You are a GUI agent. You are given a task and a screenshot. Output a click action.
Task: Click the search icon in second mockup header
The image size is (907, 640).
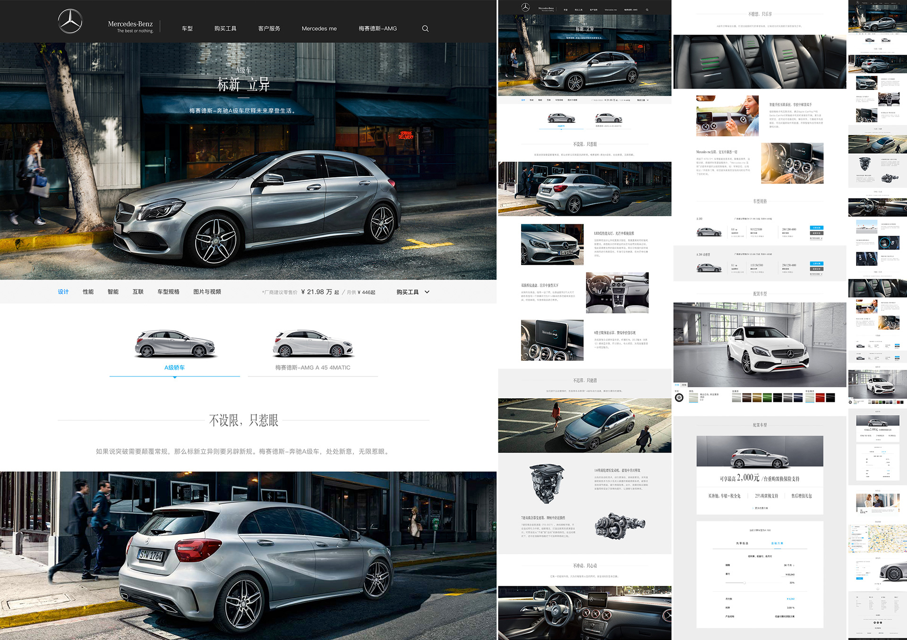tap(647, 9)
